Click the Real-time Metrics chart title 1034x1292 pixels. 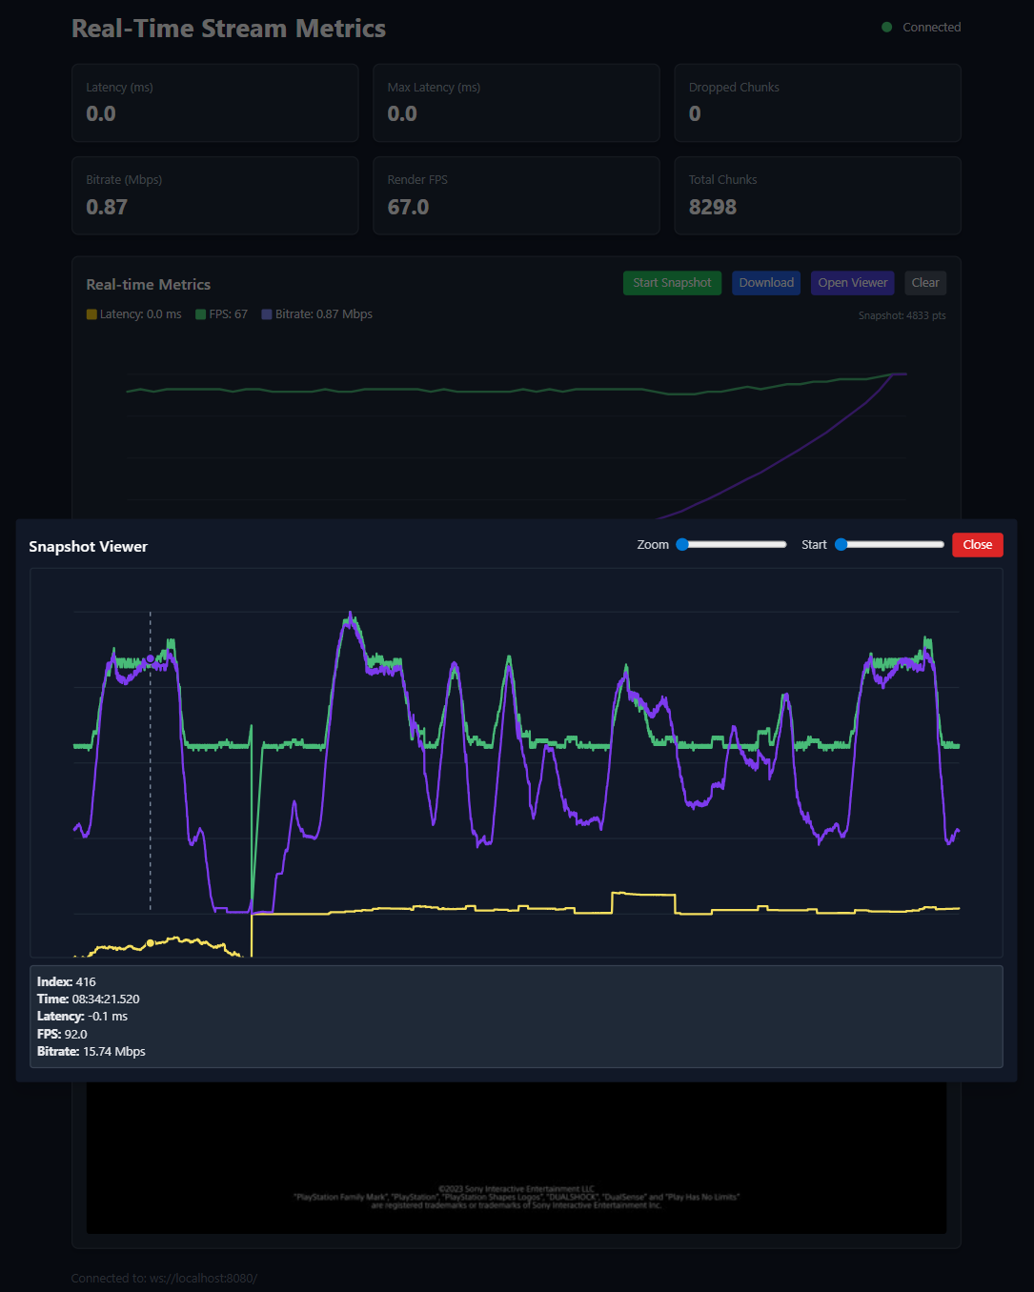pos(149,285)
